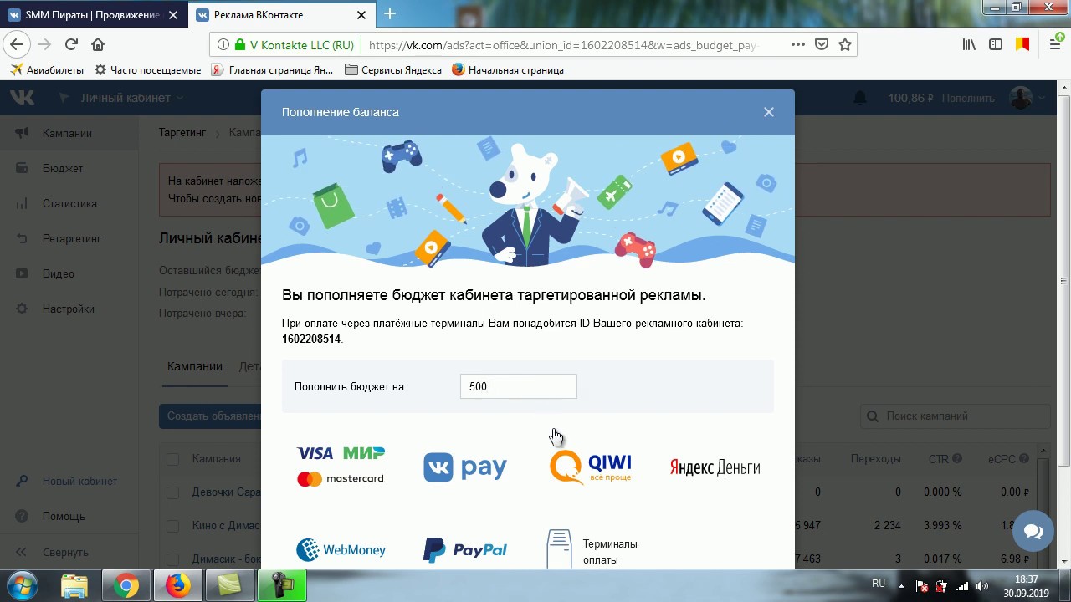Check the Девочки Сара campaign checkbox
This screenshot has height=602, width=1071.
coord(172,492)
